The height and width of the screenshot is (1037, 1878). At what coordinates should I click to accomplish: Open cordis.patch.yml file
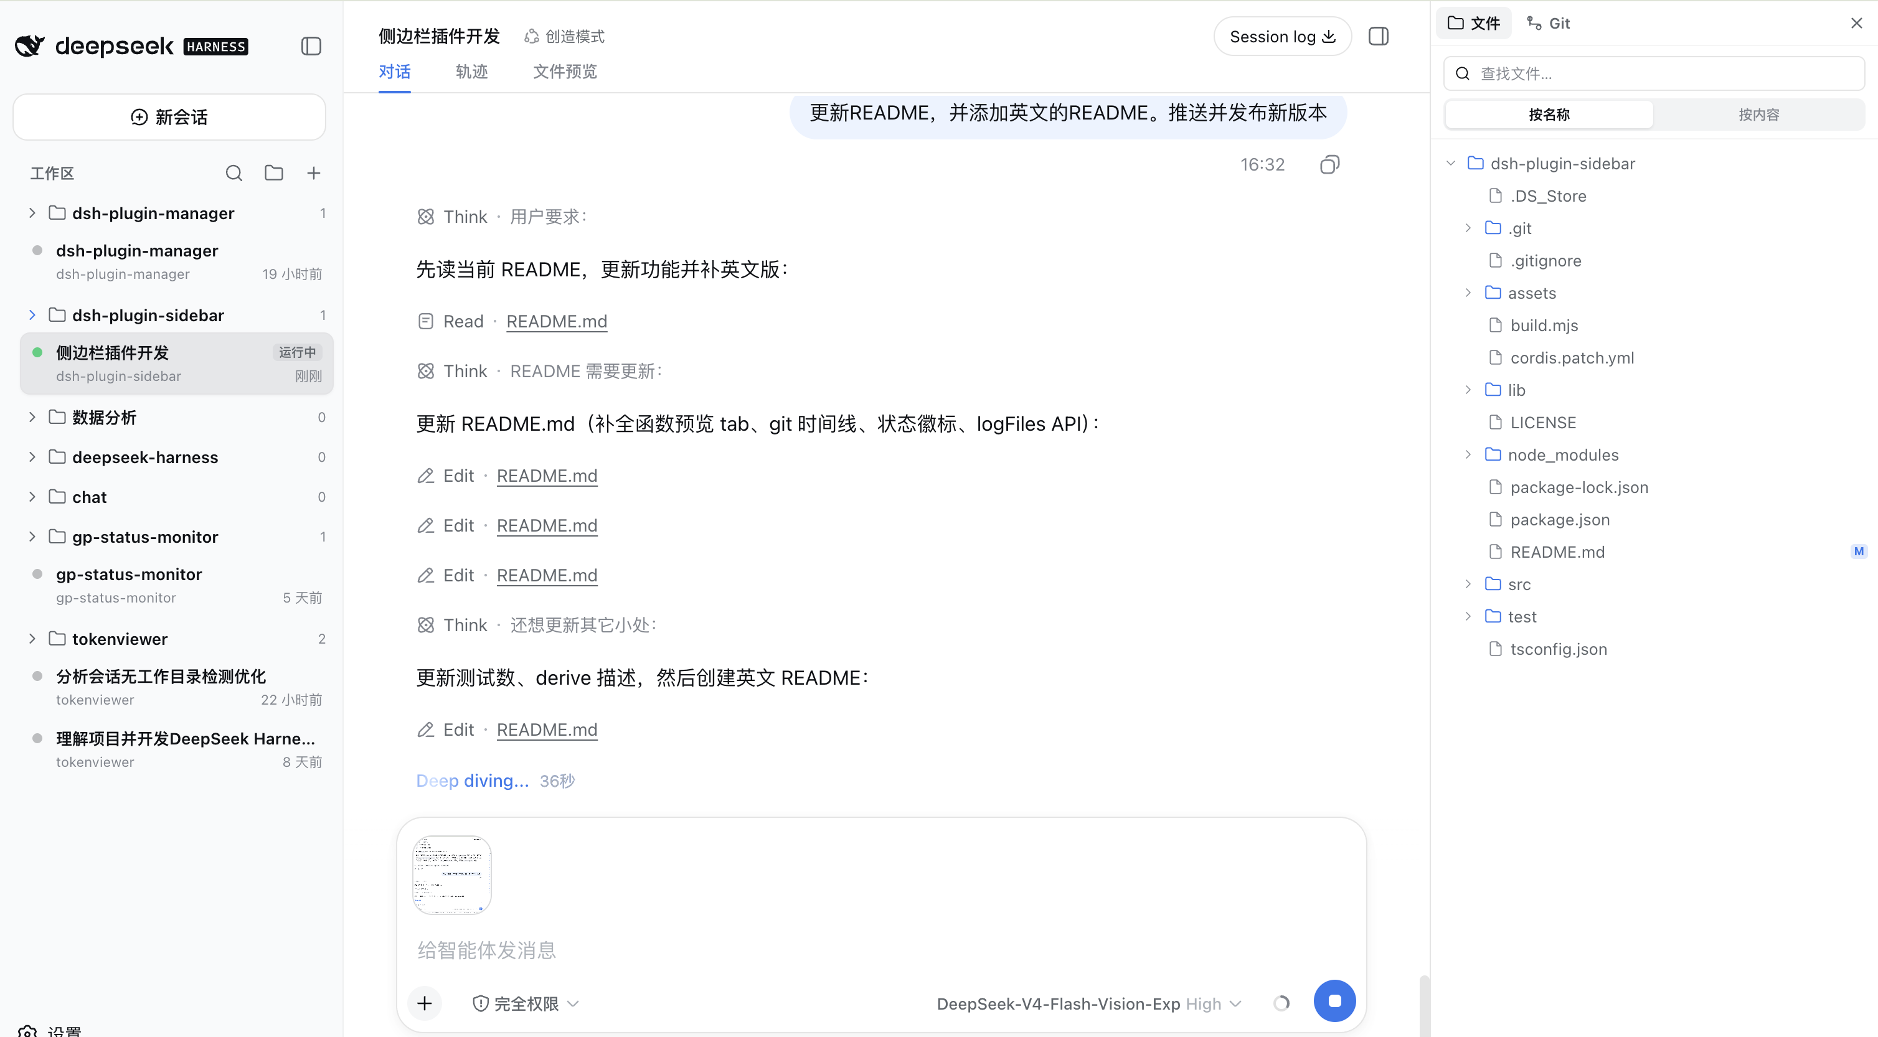(x=1572, y=358)
